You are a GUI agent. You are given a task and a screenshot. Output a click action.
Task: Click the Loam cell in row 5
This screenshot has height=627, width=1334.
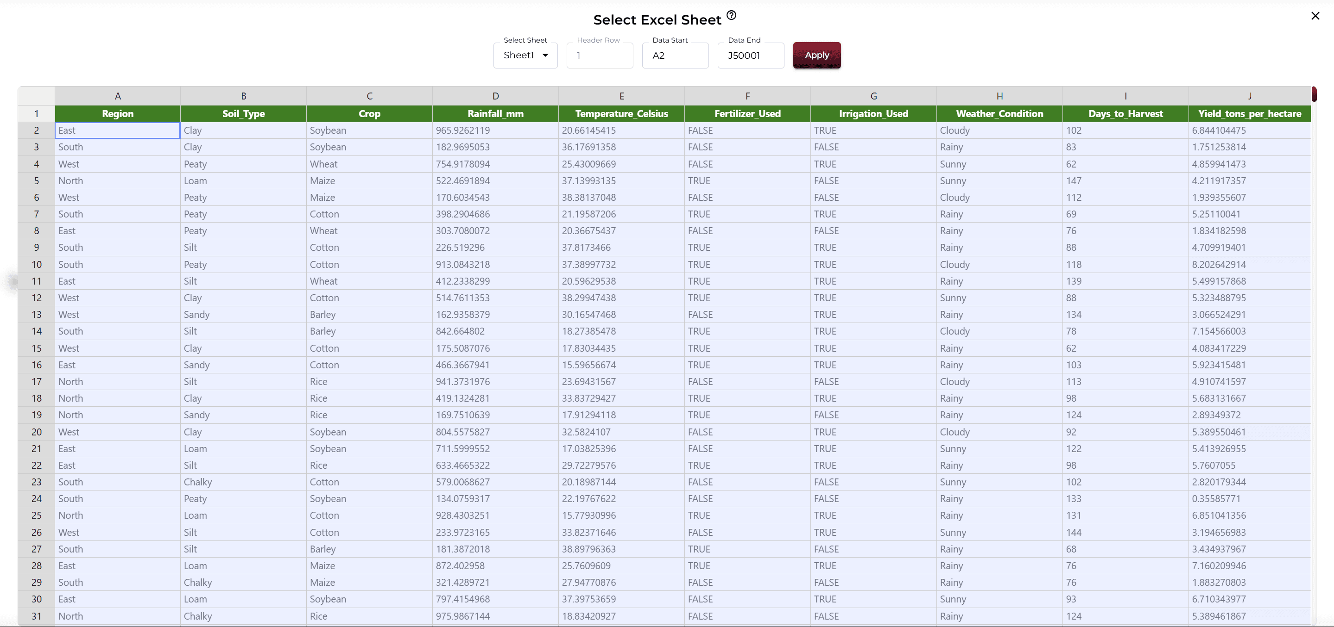tap(243, 180)
